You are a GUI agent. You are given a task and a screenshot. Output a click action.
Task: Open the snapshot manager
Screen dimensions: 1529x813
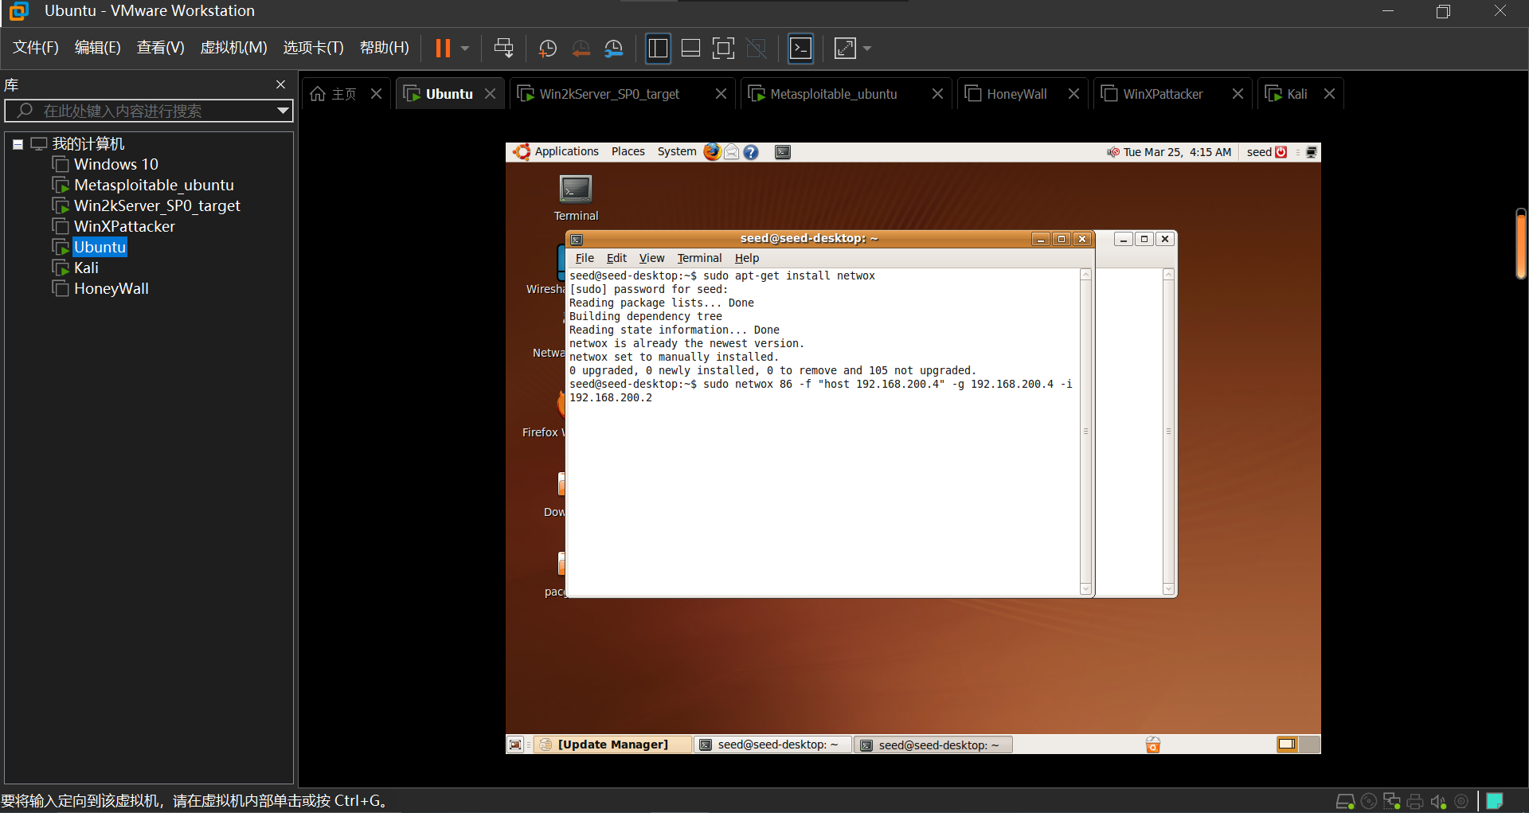coord(613,49)
